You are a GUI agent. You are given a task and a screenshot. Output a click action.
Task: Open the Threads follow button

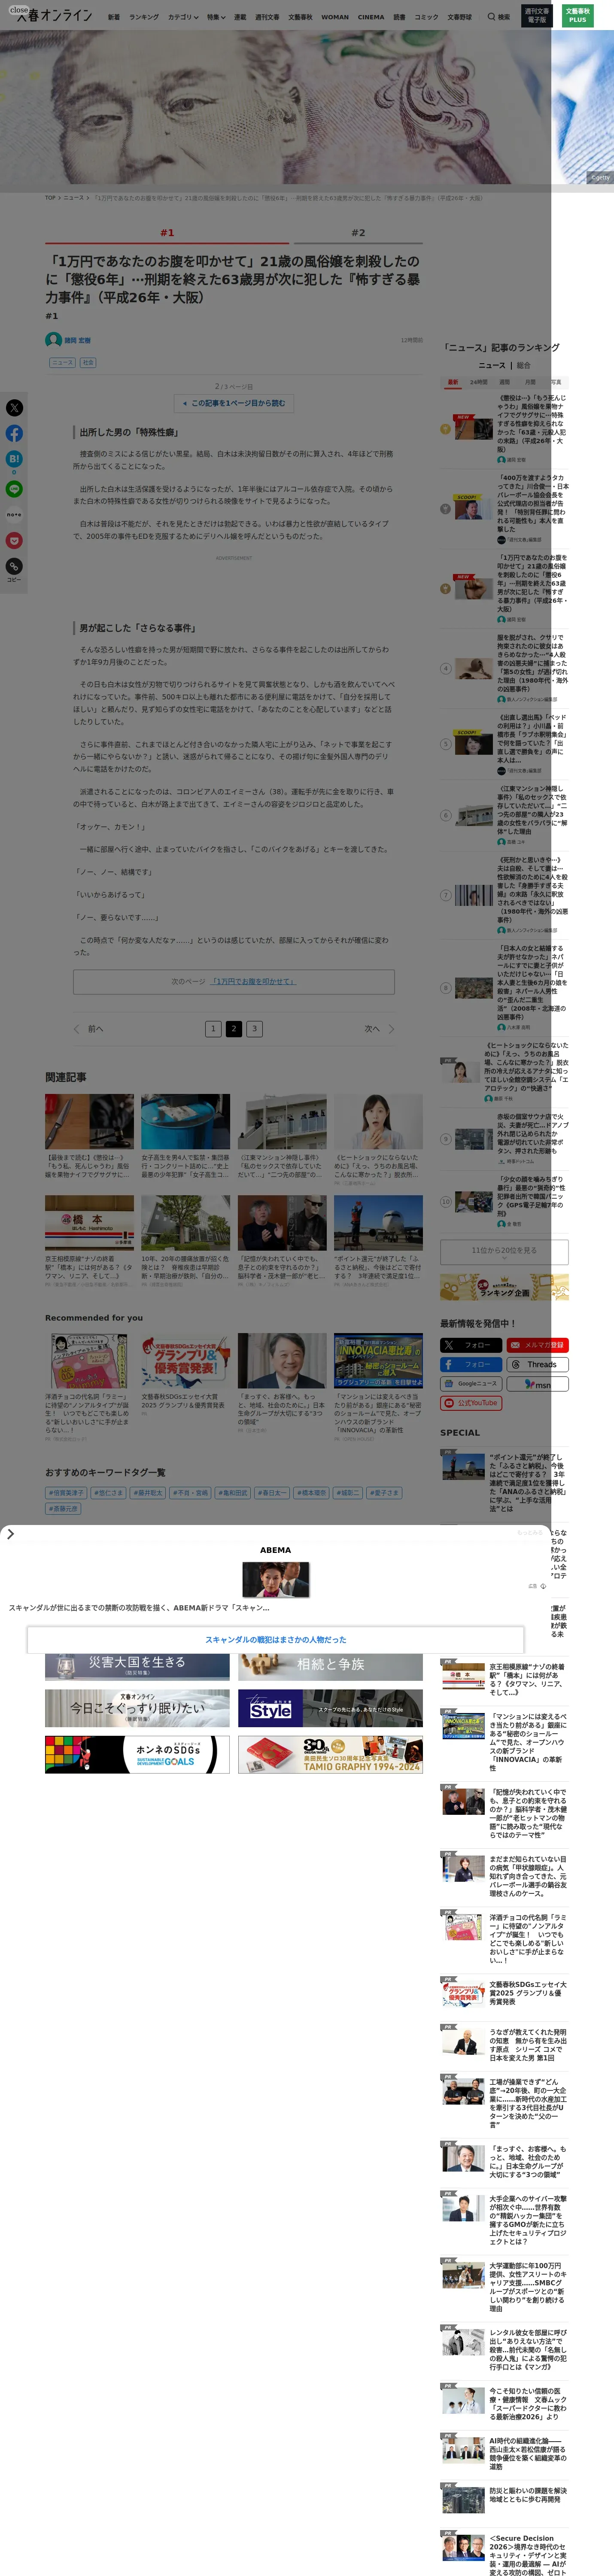pyautogui.click(x=537, y=1364)
